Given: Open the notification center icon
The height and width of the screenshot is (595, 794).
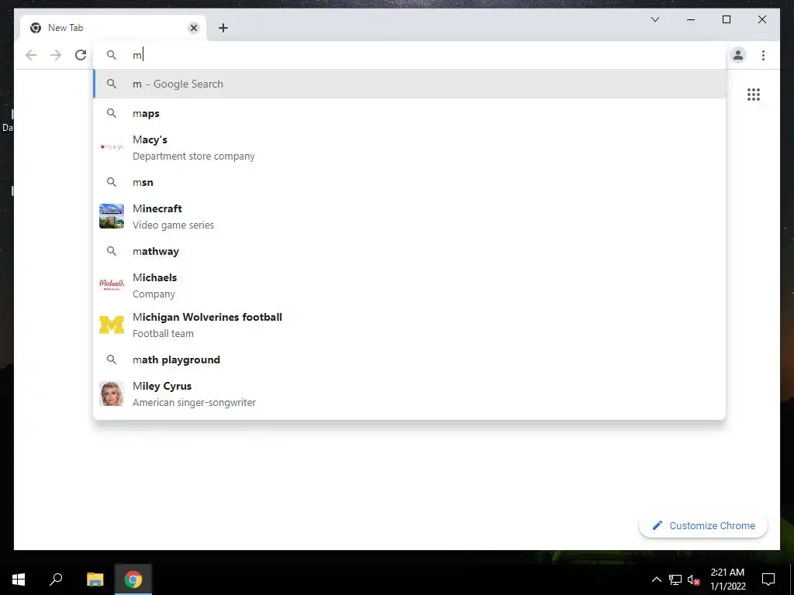Looking at the screenshot, I should [x=768, y=580].
